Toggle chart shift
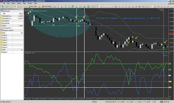 [80, 6]
